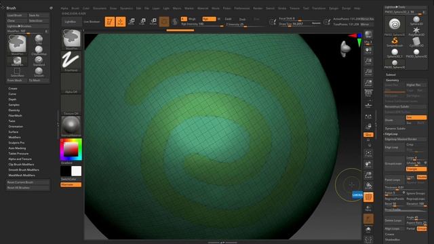Toggle the Zsub button
434x244 pixels.
[x=242, y=19]
